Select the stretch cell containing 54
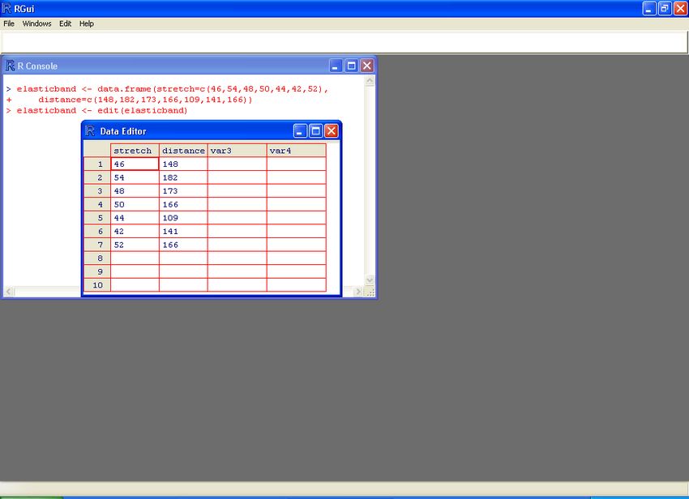689x499 pixels. pyautogui.click(x=135, y=177)
